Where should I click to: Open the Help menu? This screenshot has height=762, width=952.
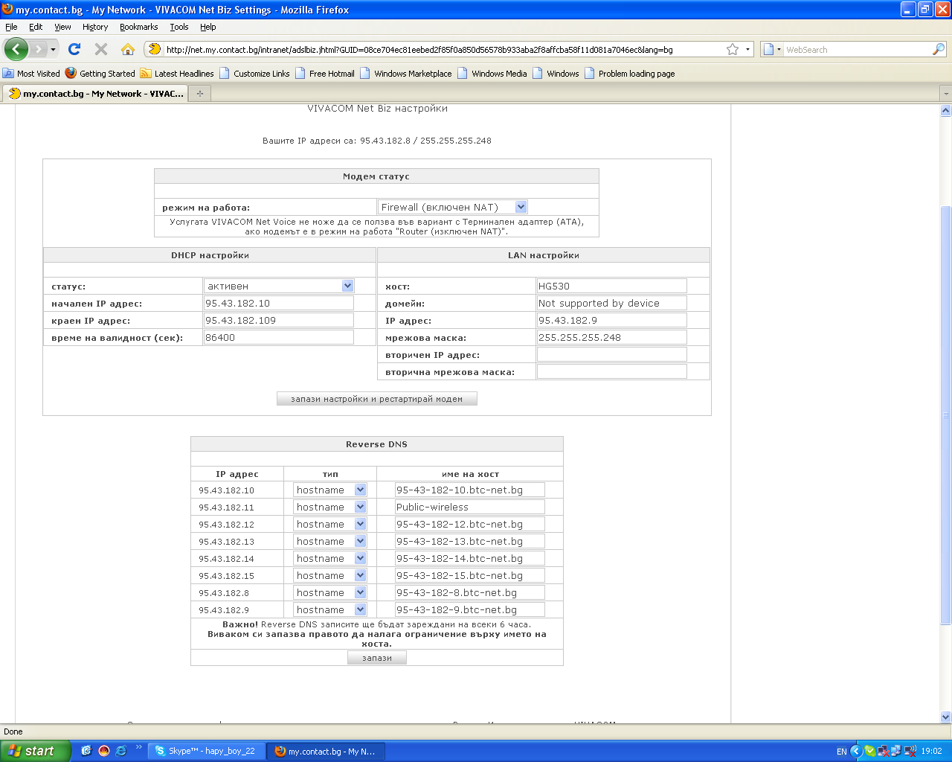click(208, 27)
